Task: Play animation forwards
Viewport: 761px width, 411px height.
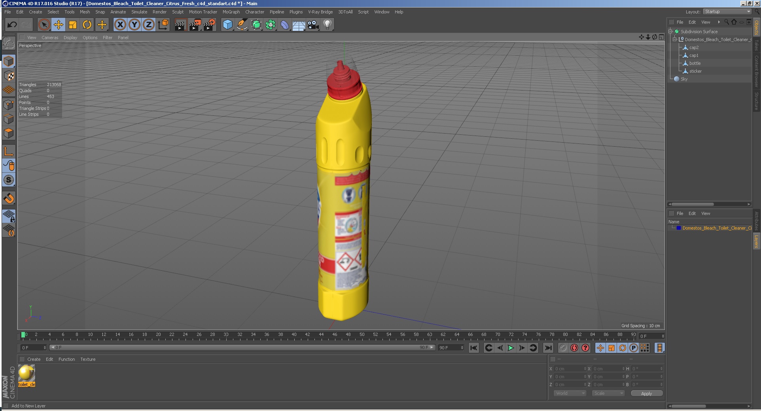Action: point(511,348)
